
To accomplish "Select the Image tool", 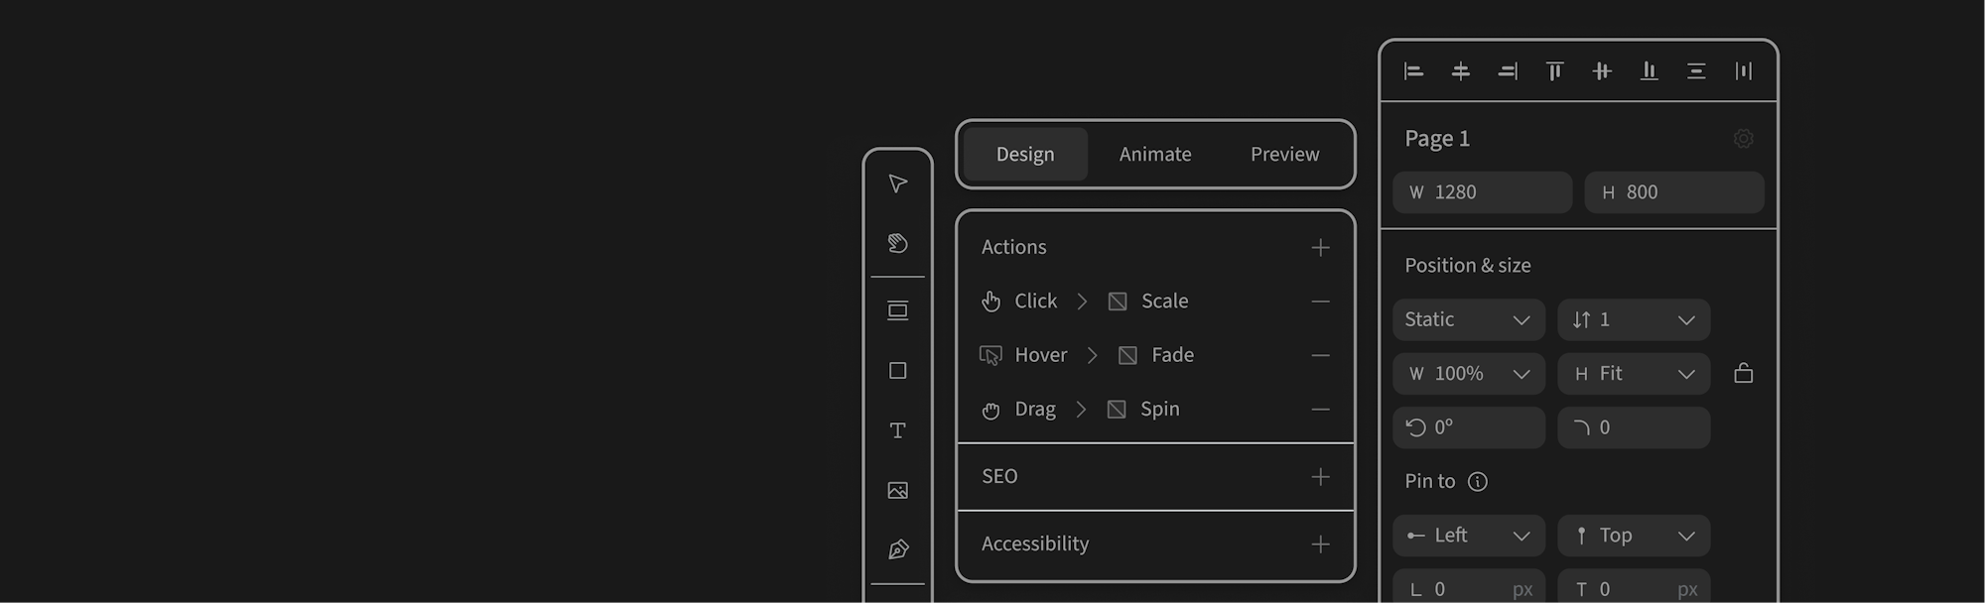I will tap(897, 490).
